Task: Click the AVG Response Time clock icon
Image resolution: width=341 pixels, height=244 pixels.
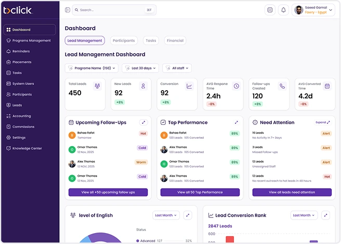Action: (236, 87)
